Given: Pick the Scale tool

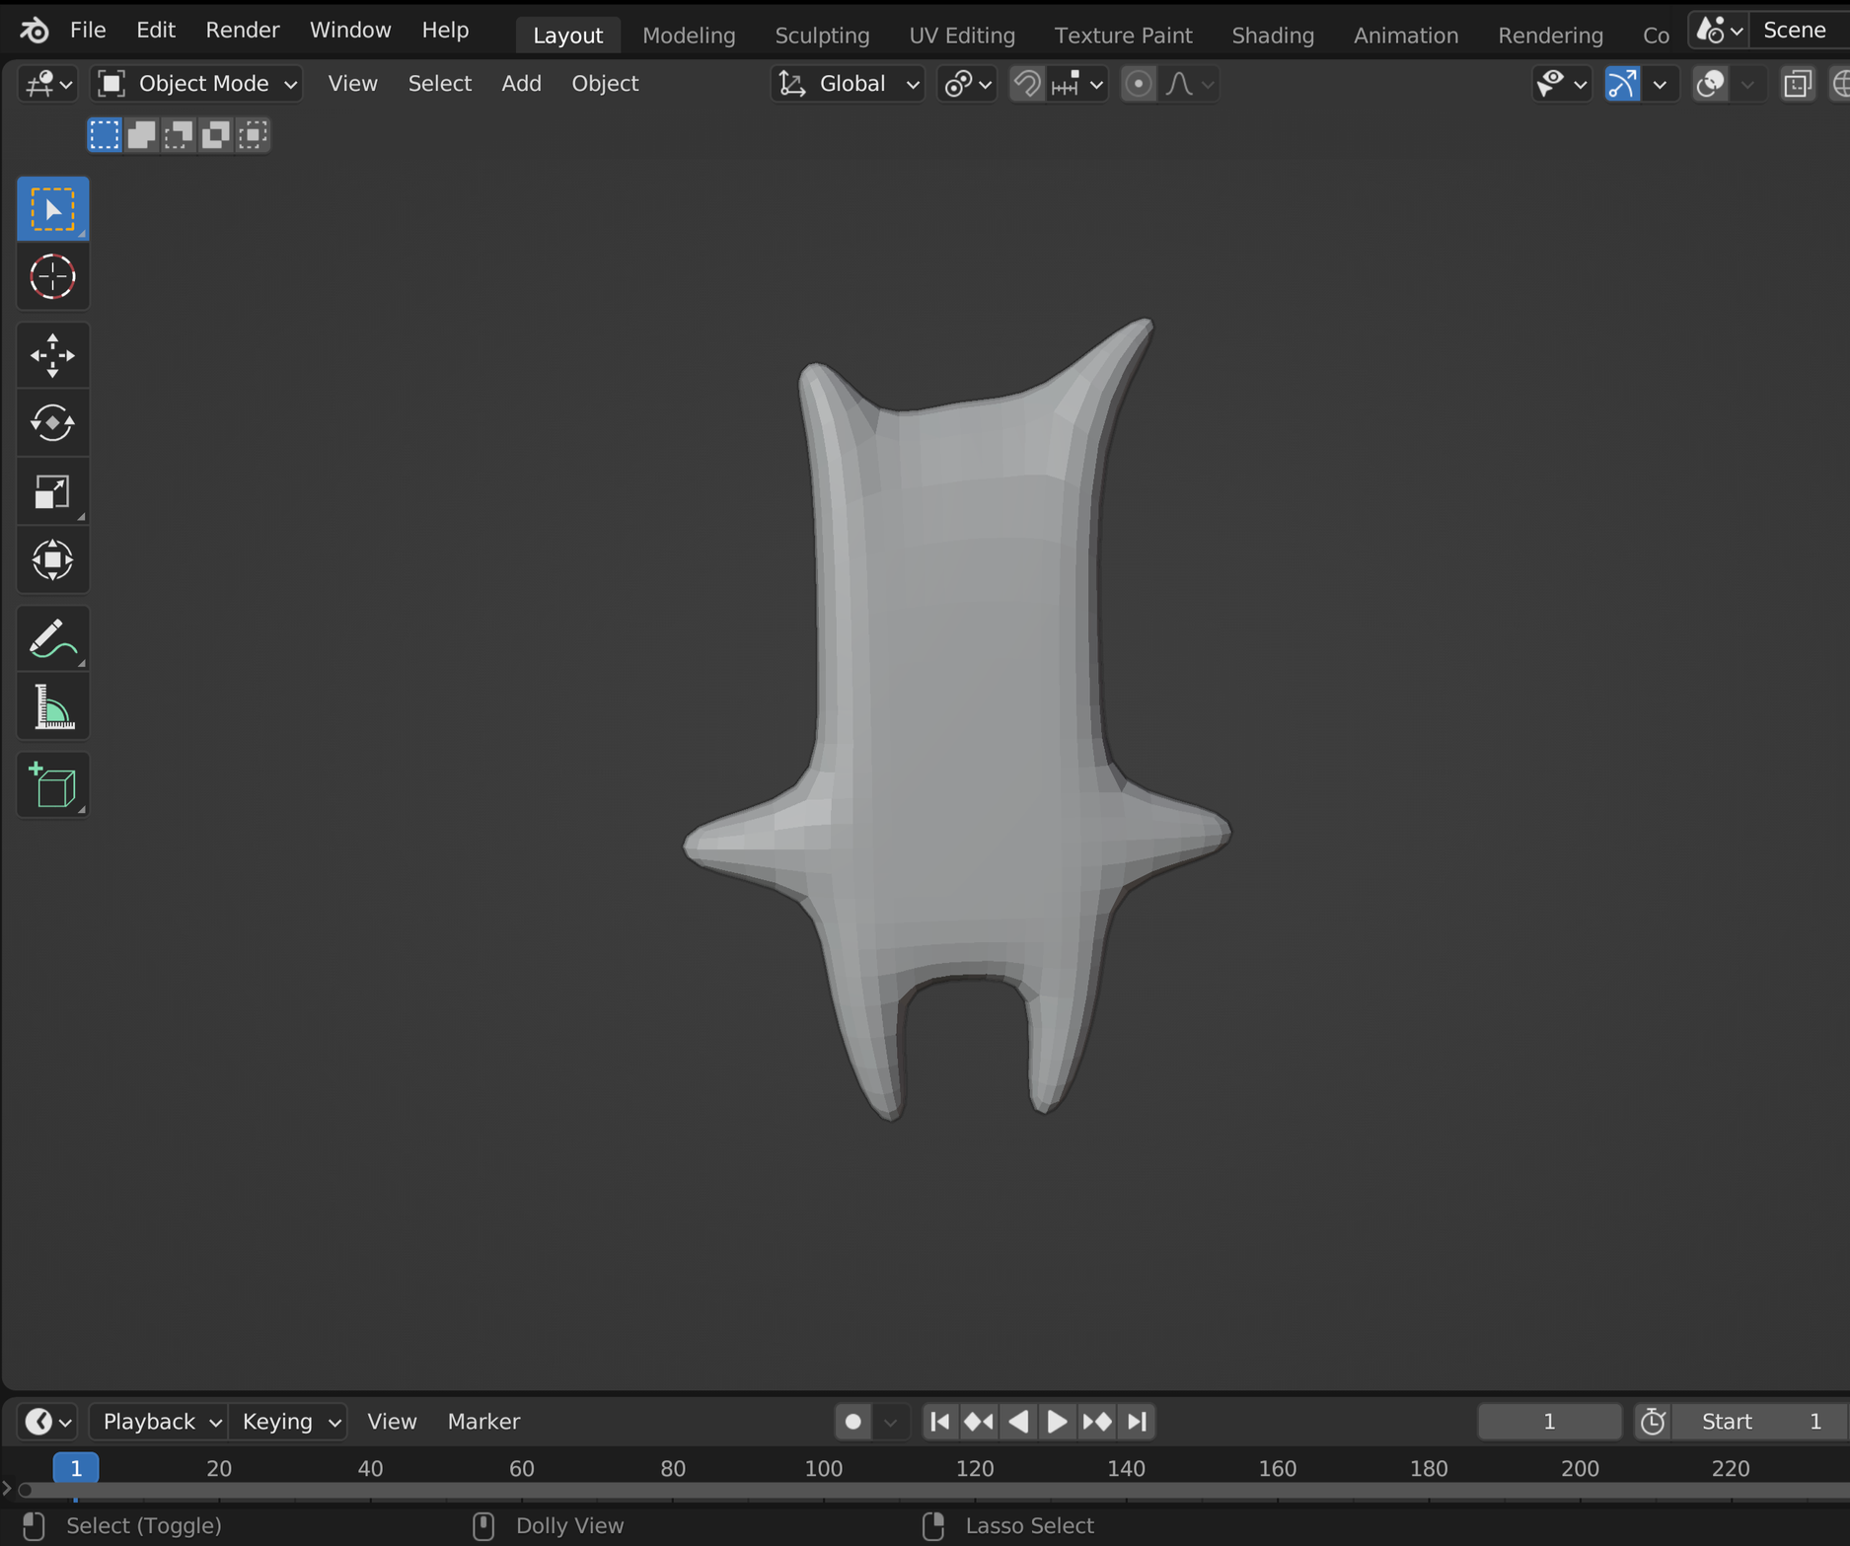Looking at the screenshot, I should [52, 491].
